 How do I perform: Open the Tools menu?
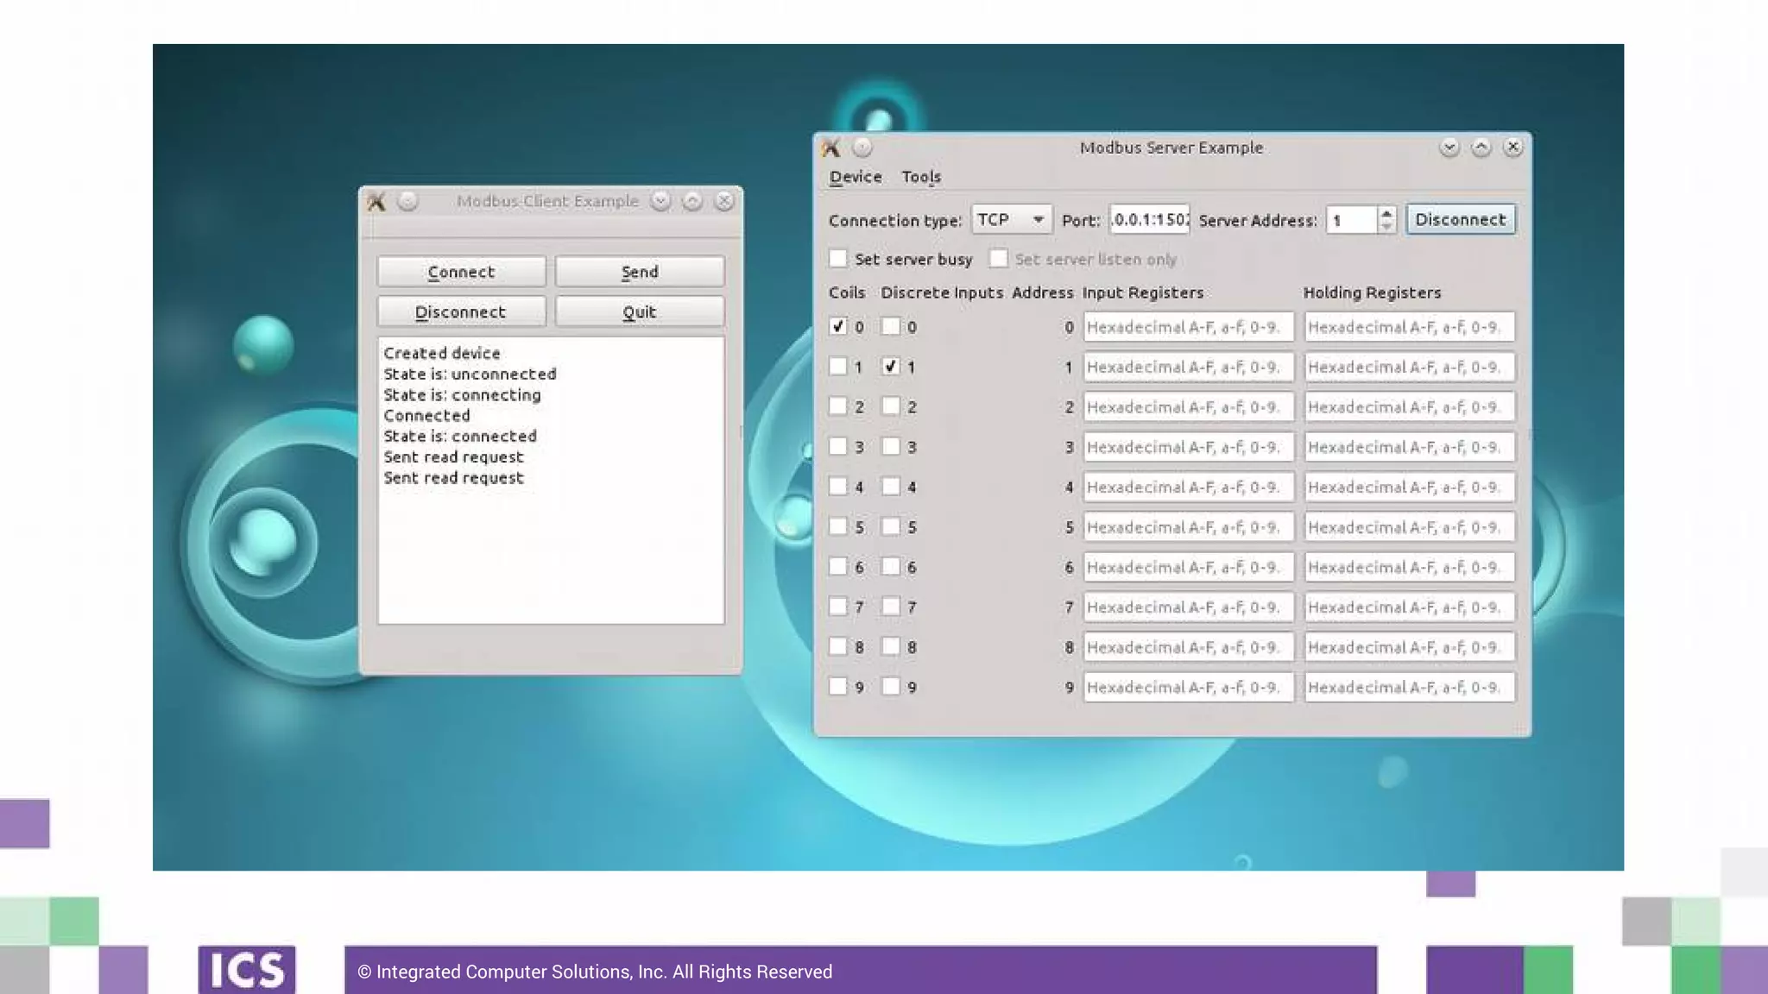coord(921,177)
